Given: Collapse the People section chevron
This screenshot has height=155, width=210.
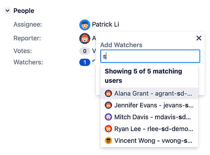Looking at the screenshot, I should coord(7,11).
